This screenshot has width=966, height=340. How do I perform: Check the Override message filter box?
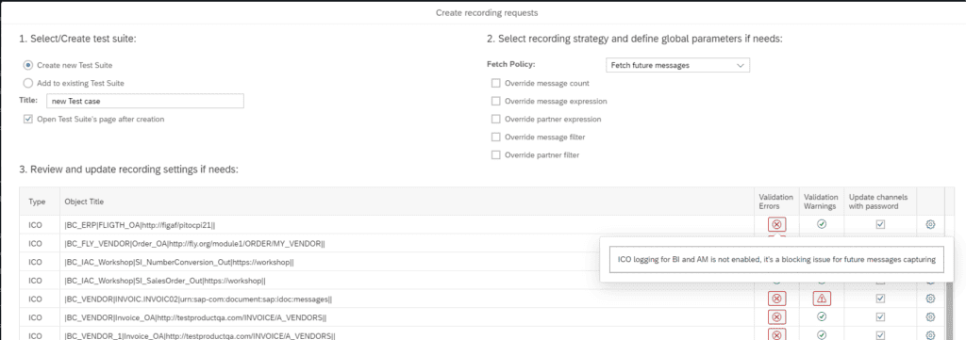(496, 138)
